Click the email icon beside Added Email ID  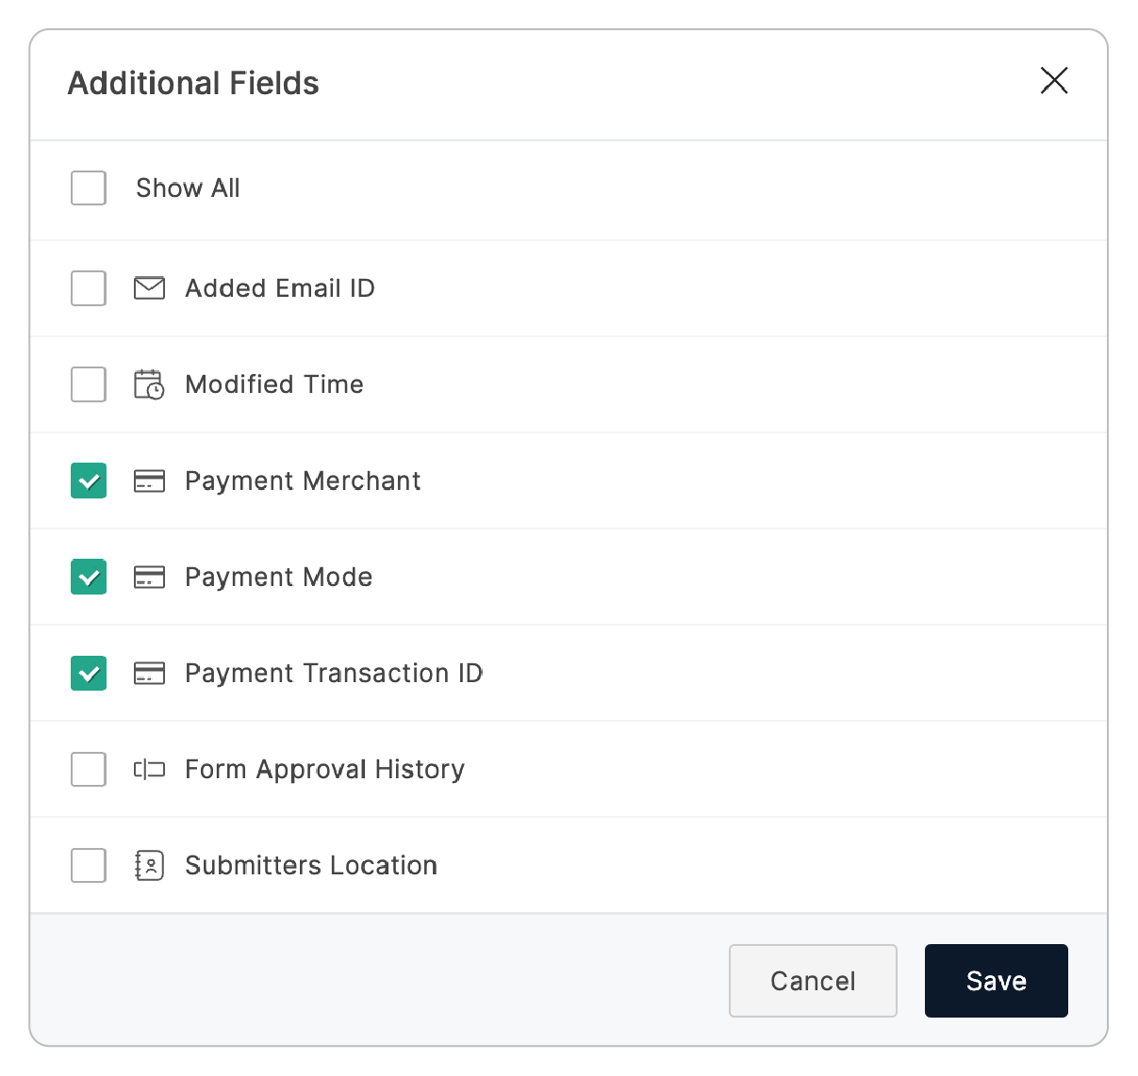point(149,288)
